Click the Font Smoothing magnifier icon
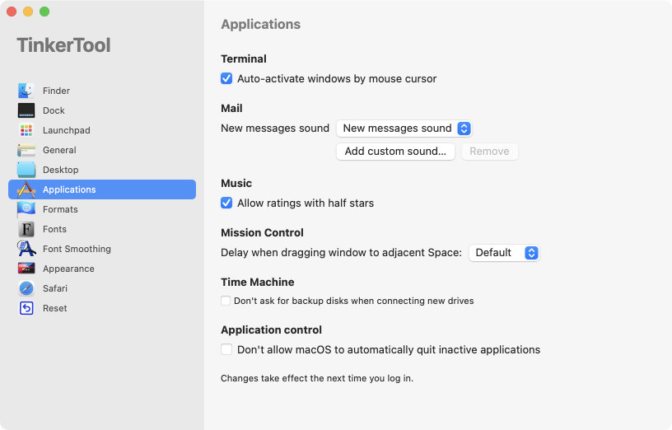The width and height of the screenshot is (672, 430). pos(26,249)
